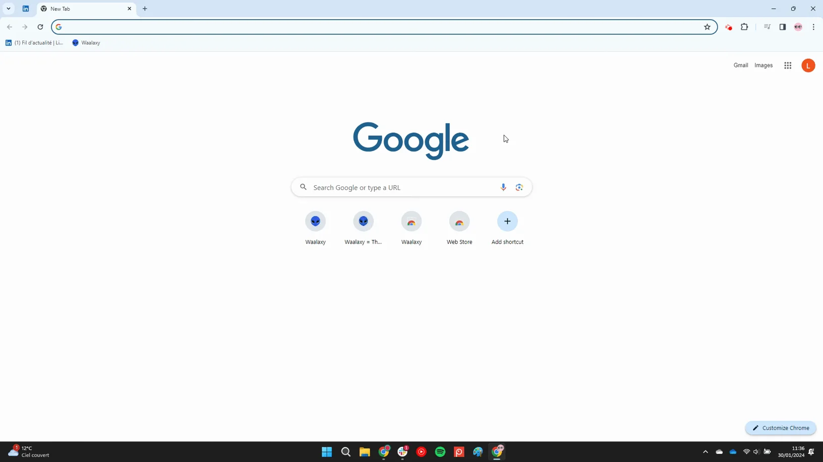Image resolution: width=823 pixels, height=462 pixels.
Task: Open the clock showing 11:36
Action: 791,452
